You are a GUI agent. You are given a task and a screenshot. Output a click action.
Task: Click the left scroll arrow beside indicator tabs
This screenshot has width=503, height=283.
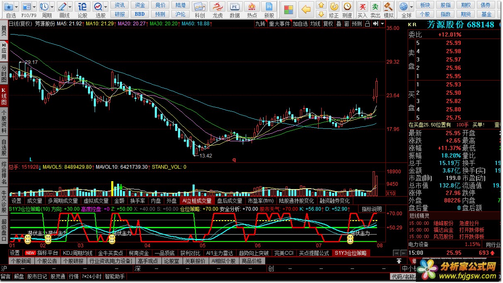(x=396, y=253)
